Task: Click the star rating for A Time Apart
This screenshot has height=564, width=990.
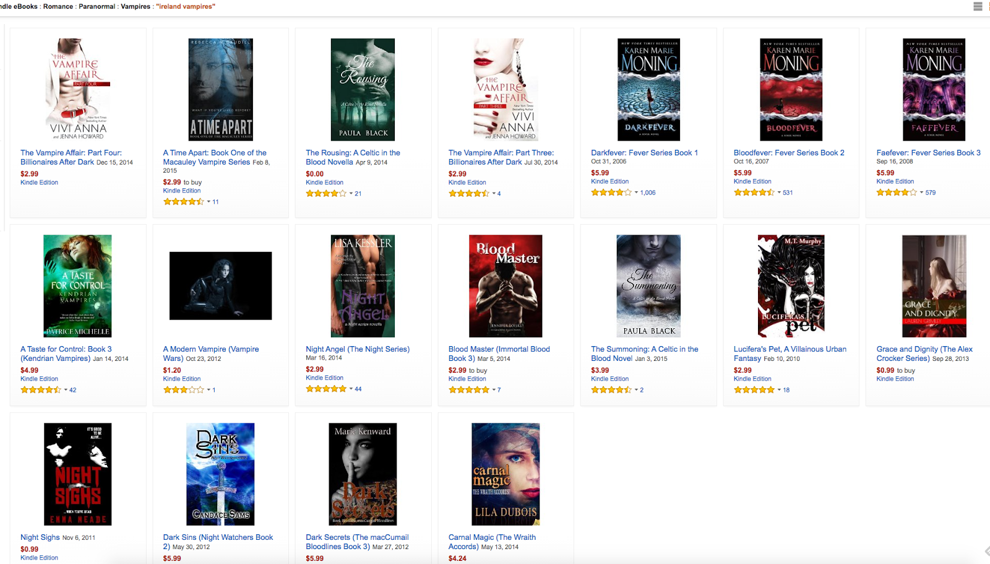Action: pyautogui.click(x=183, y=202)
